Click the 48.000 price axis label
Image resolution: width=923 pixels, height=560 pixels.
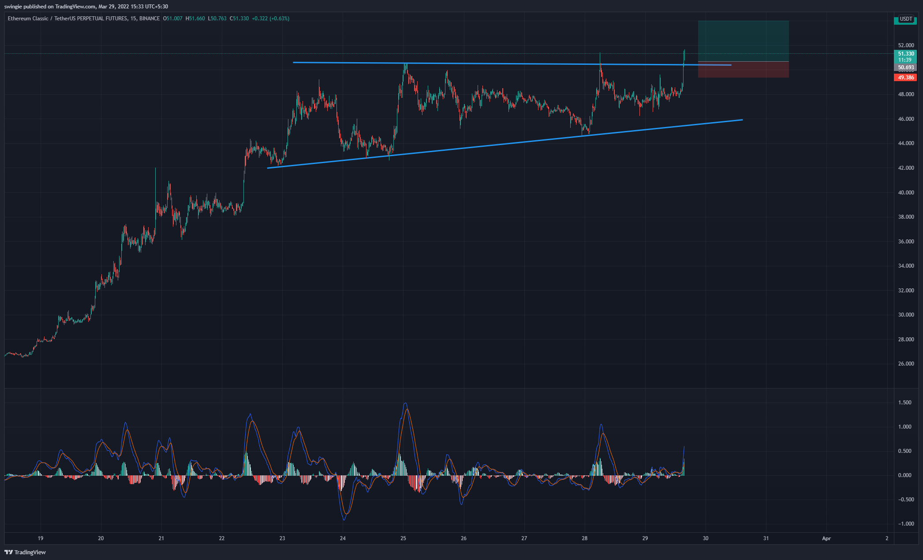[906, 94]
